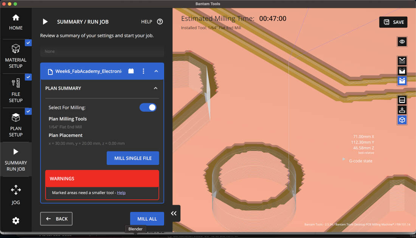The height and width of the screenshot is (238, 416).
Task: Collapse the side panel with double chevron
Action: pos(174,213)
